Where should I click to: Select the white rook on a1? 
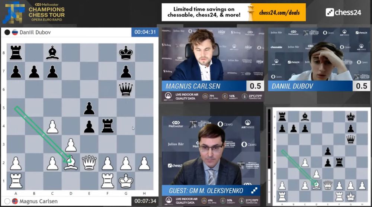16,181
